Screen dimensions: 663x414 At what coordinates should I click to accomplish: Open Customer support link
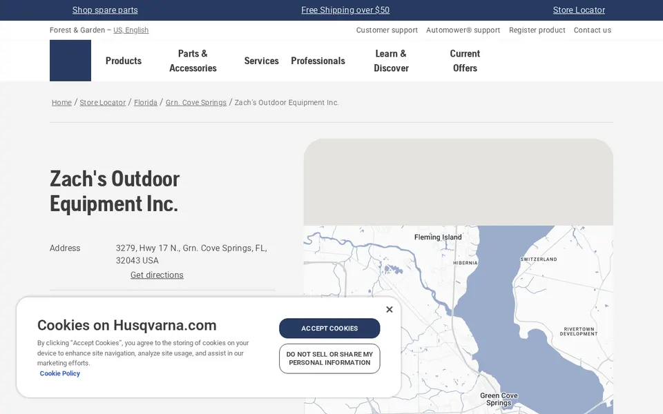387,30
